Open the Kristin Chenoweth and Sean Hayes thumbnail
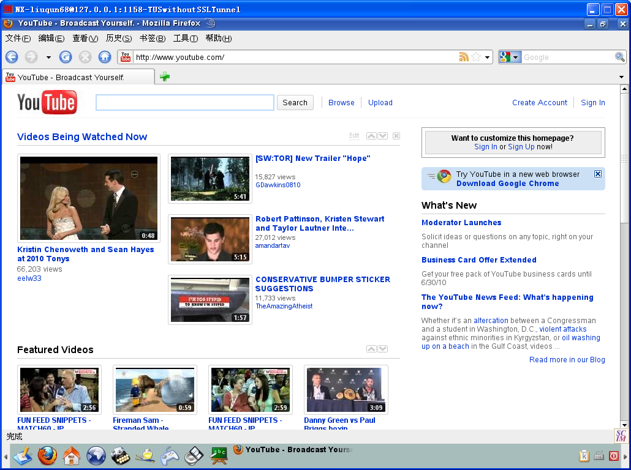 pos(89,198)
